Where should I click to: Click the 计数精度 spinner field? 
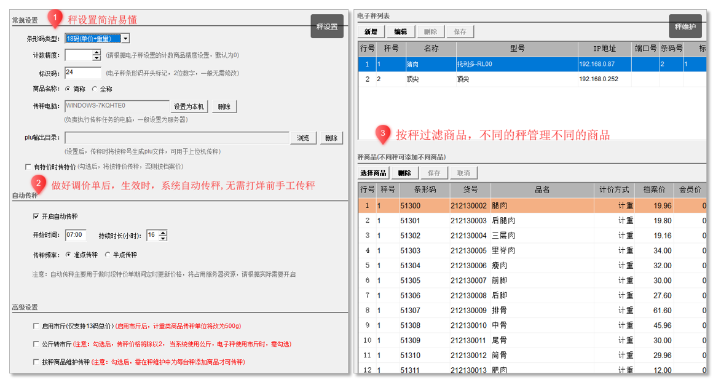point(82,55)
